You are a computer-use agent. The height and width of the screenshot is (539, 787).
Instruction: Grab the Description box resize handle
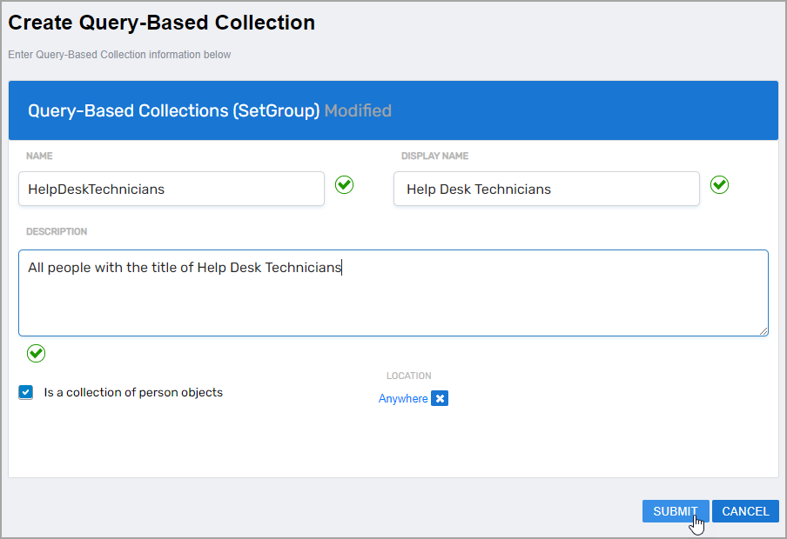pos(763,330)
